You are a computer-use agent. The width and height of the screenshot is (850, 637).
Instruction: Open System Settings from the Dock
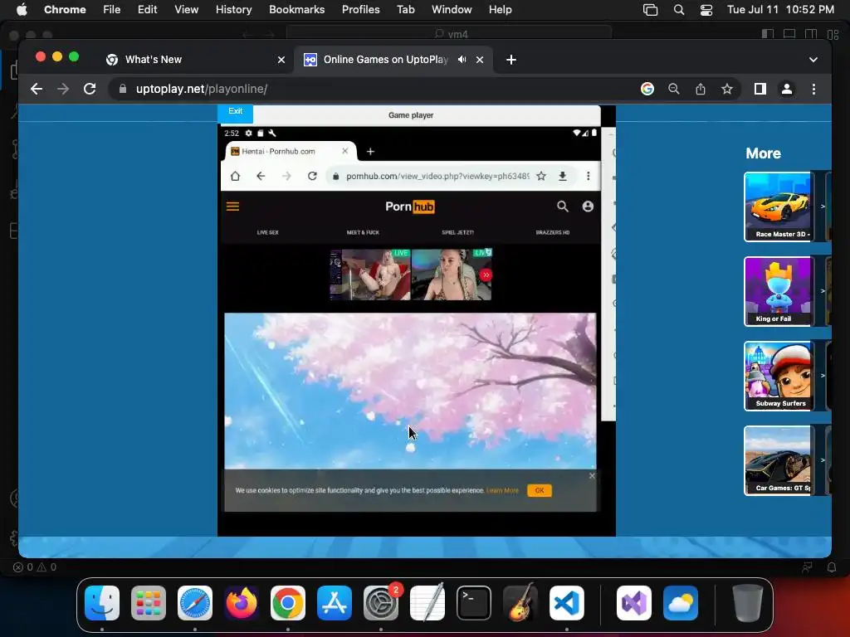(381, 602)
